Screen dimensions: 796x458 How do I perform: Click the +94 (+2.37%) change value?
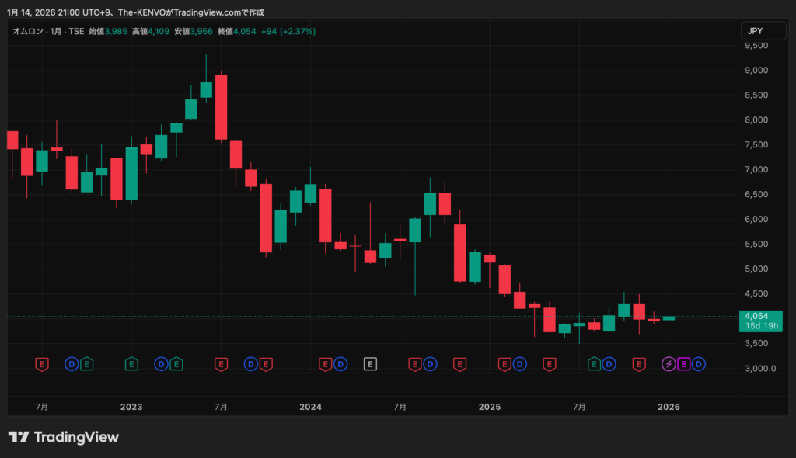point(287,31)
